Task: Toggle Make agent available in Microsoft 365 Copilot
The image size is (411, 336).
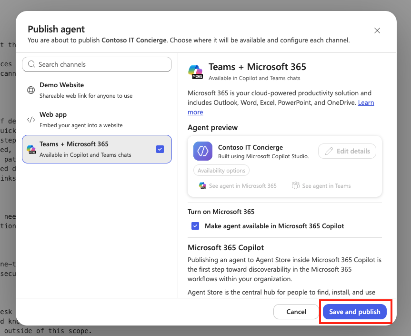Action: point(195,226)
